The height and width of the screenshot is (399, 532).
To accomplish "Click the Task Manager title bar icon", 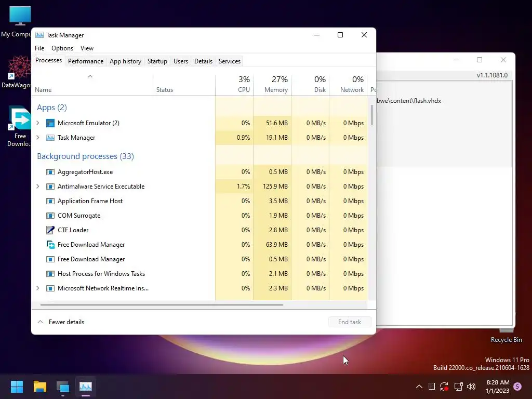I will click(x=39, y=35).
